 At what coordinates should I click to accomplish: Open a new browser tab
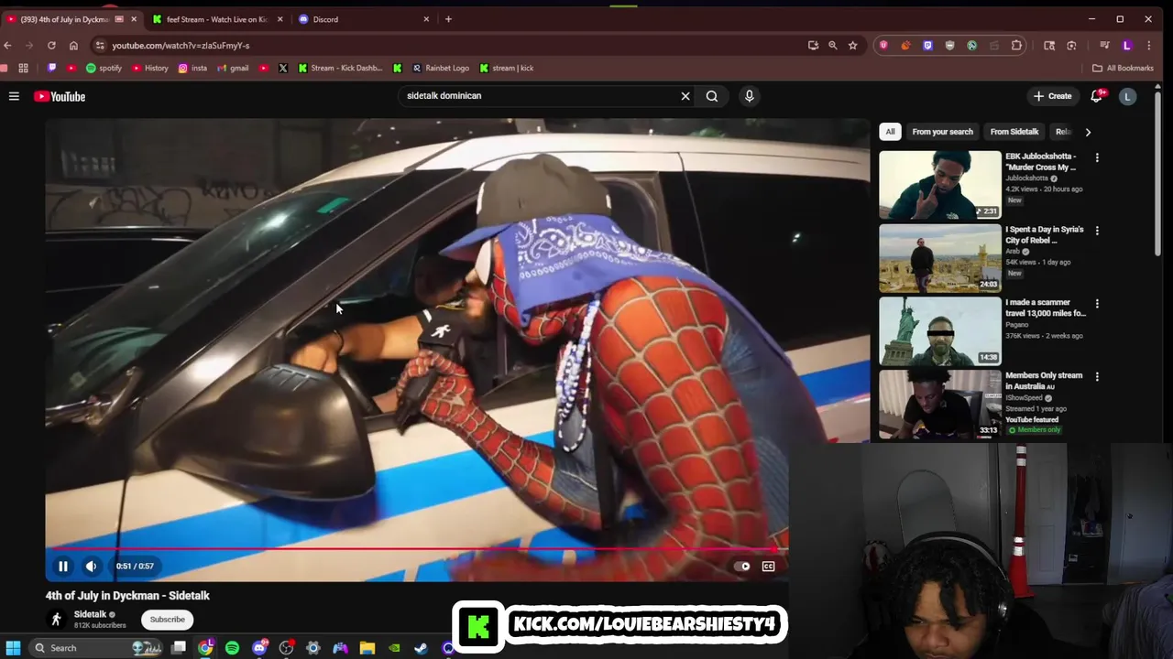(448, 19)
